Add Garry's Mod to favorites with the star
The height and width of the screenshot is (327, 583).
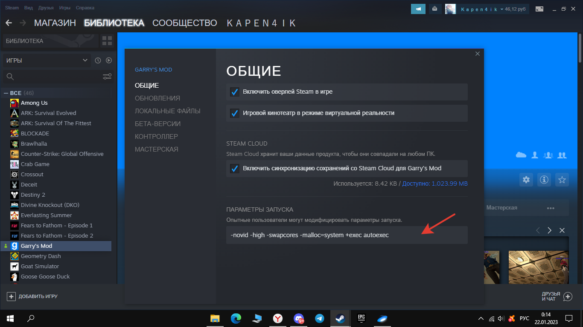(x=562, y=180)
